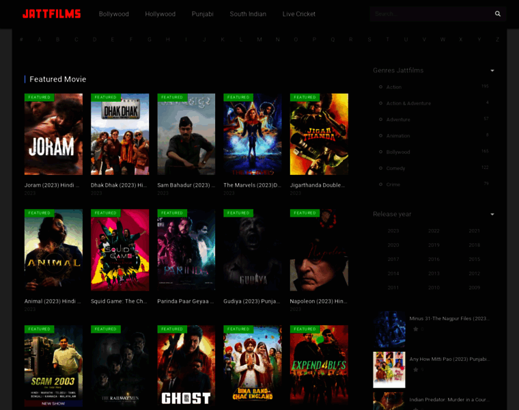Open the Hollywood menu
Image resolution: width=519 pixels, height=410 pixels.
pyautogui.click(x=160, y=14)
